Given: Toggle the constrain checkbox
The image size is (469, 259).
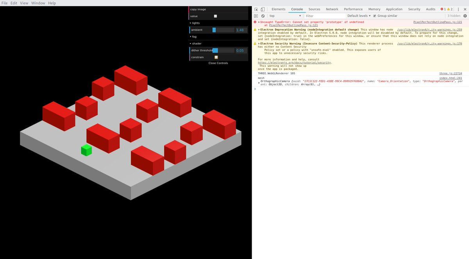Looking at the screenshot, I should [x=216, y=57].
